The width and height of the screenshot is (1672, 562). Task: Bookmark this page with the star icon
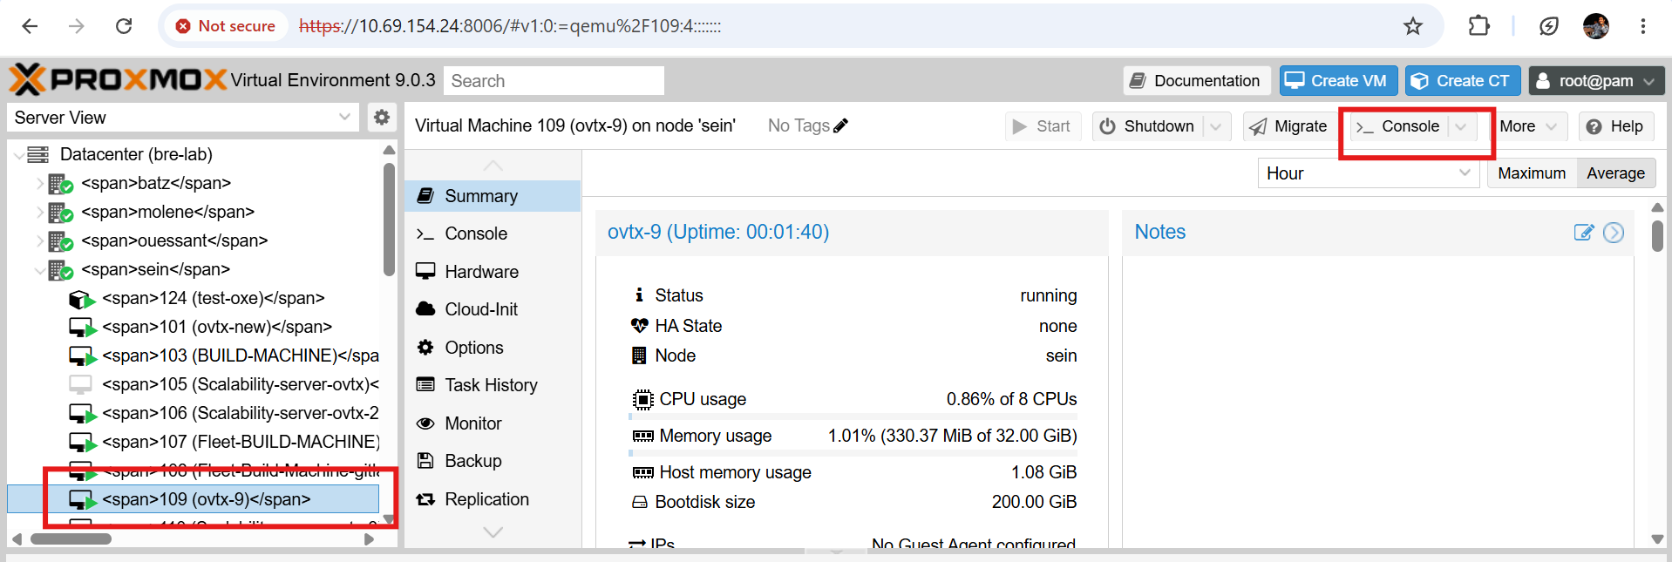(x=1413, y=26)
